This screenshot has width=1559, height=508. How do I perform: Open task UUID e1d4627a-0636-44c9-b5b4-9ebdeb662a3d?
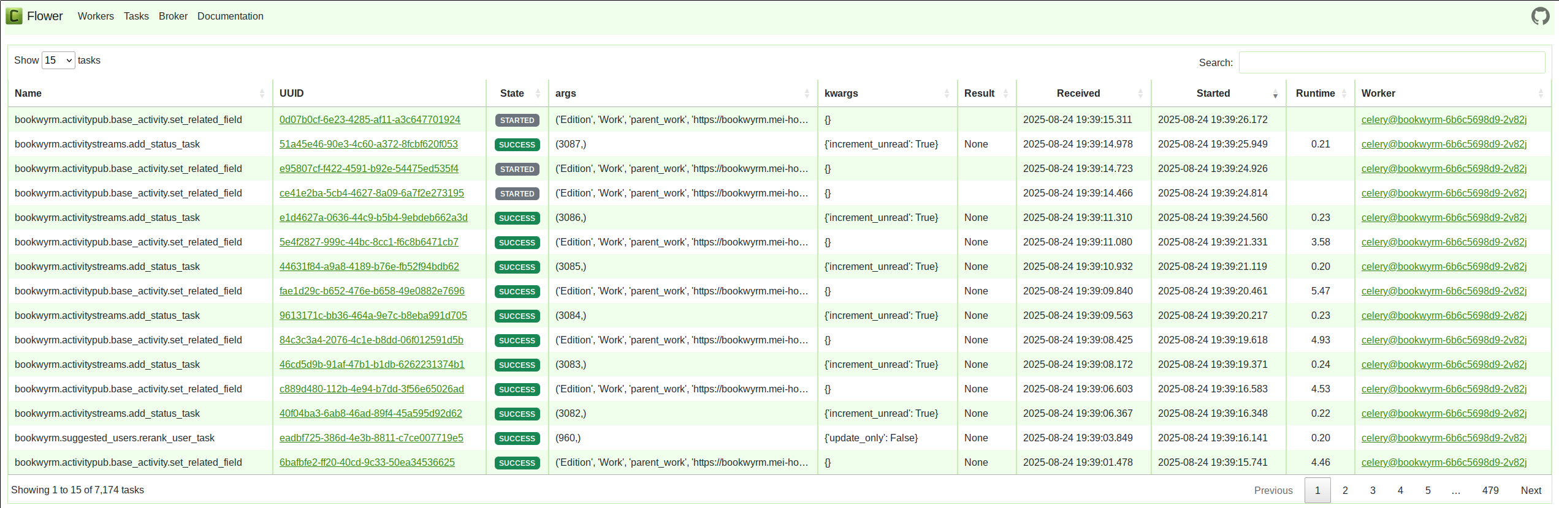click(x=373, y=217)
